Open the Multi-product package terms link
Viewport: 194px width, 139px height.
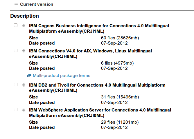click(62, 76)
